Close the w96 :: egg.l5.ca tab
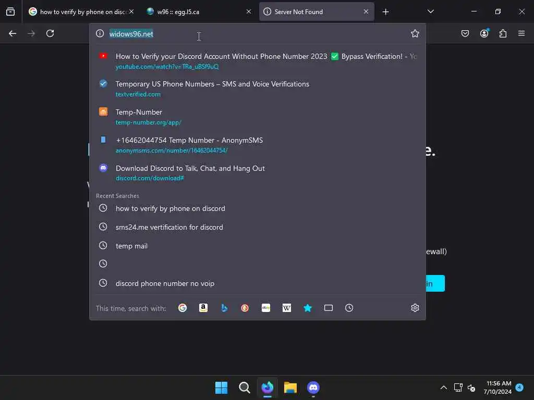This screenshot has width=534, height=400. tap(249, 11)
